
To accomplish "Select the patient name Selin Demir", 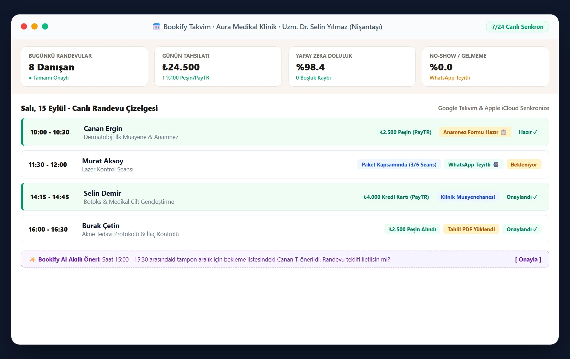I will point(102,193).
